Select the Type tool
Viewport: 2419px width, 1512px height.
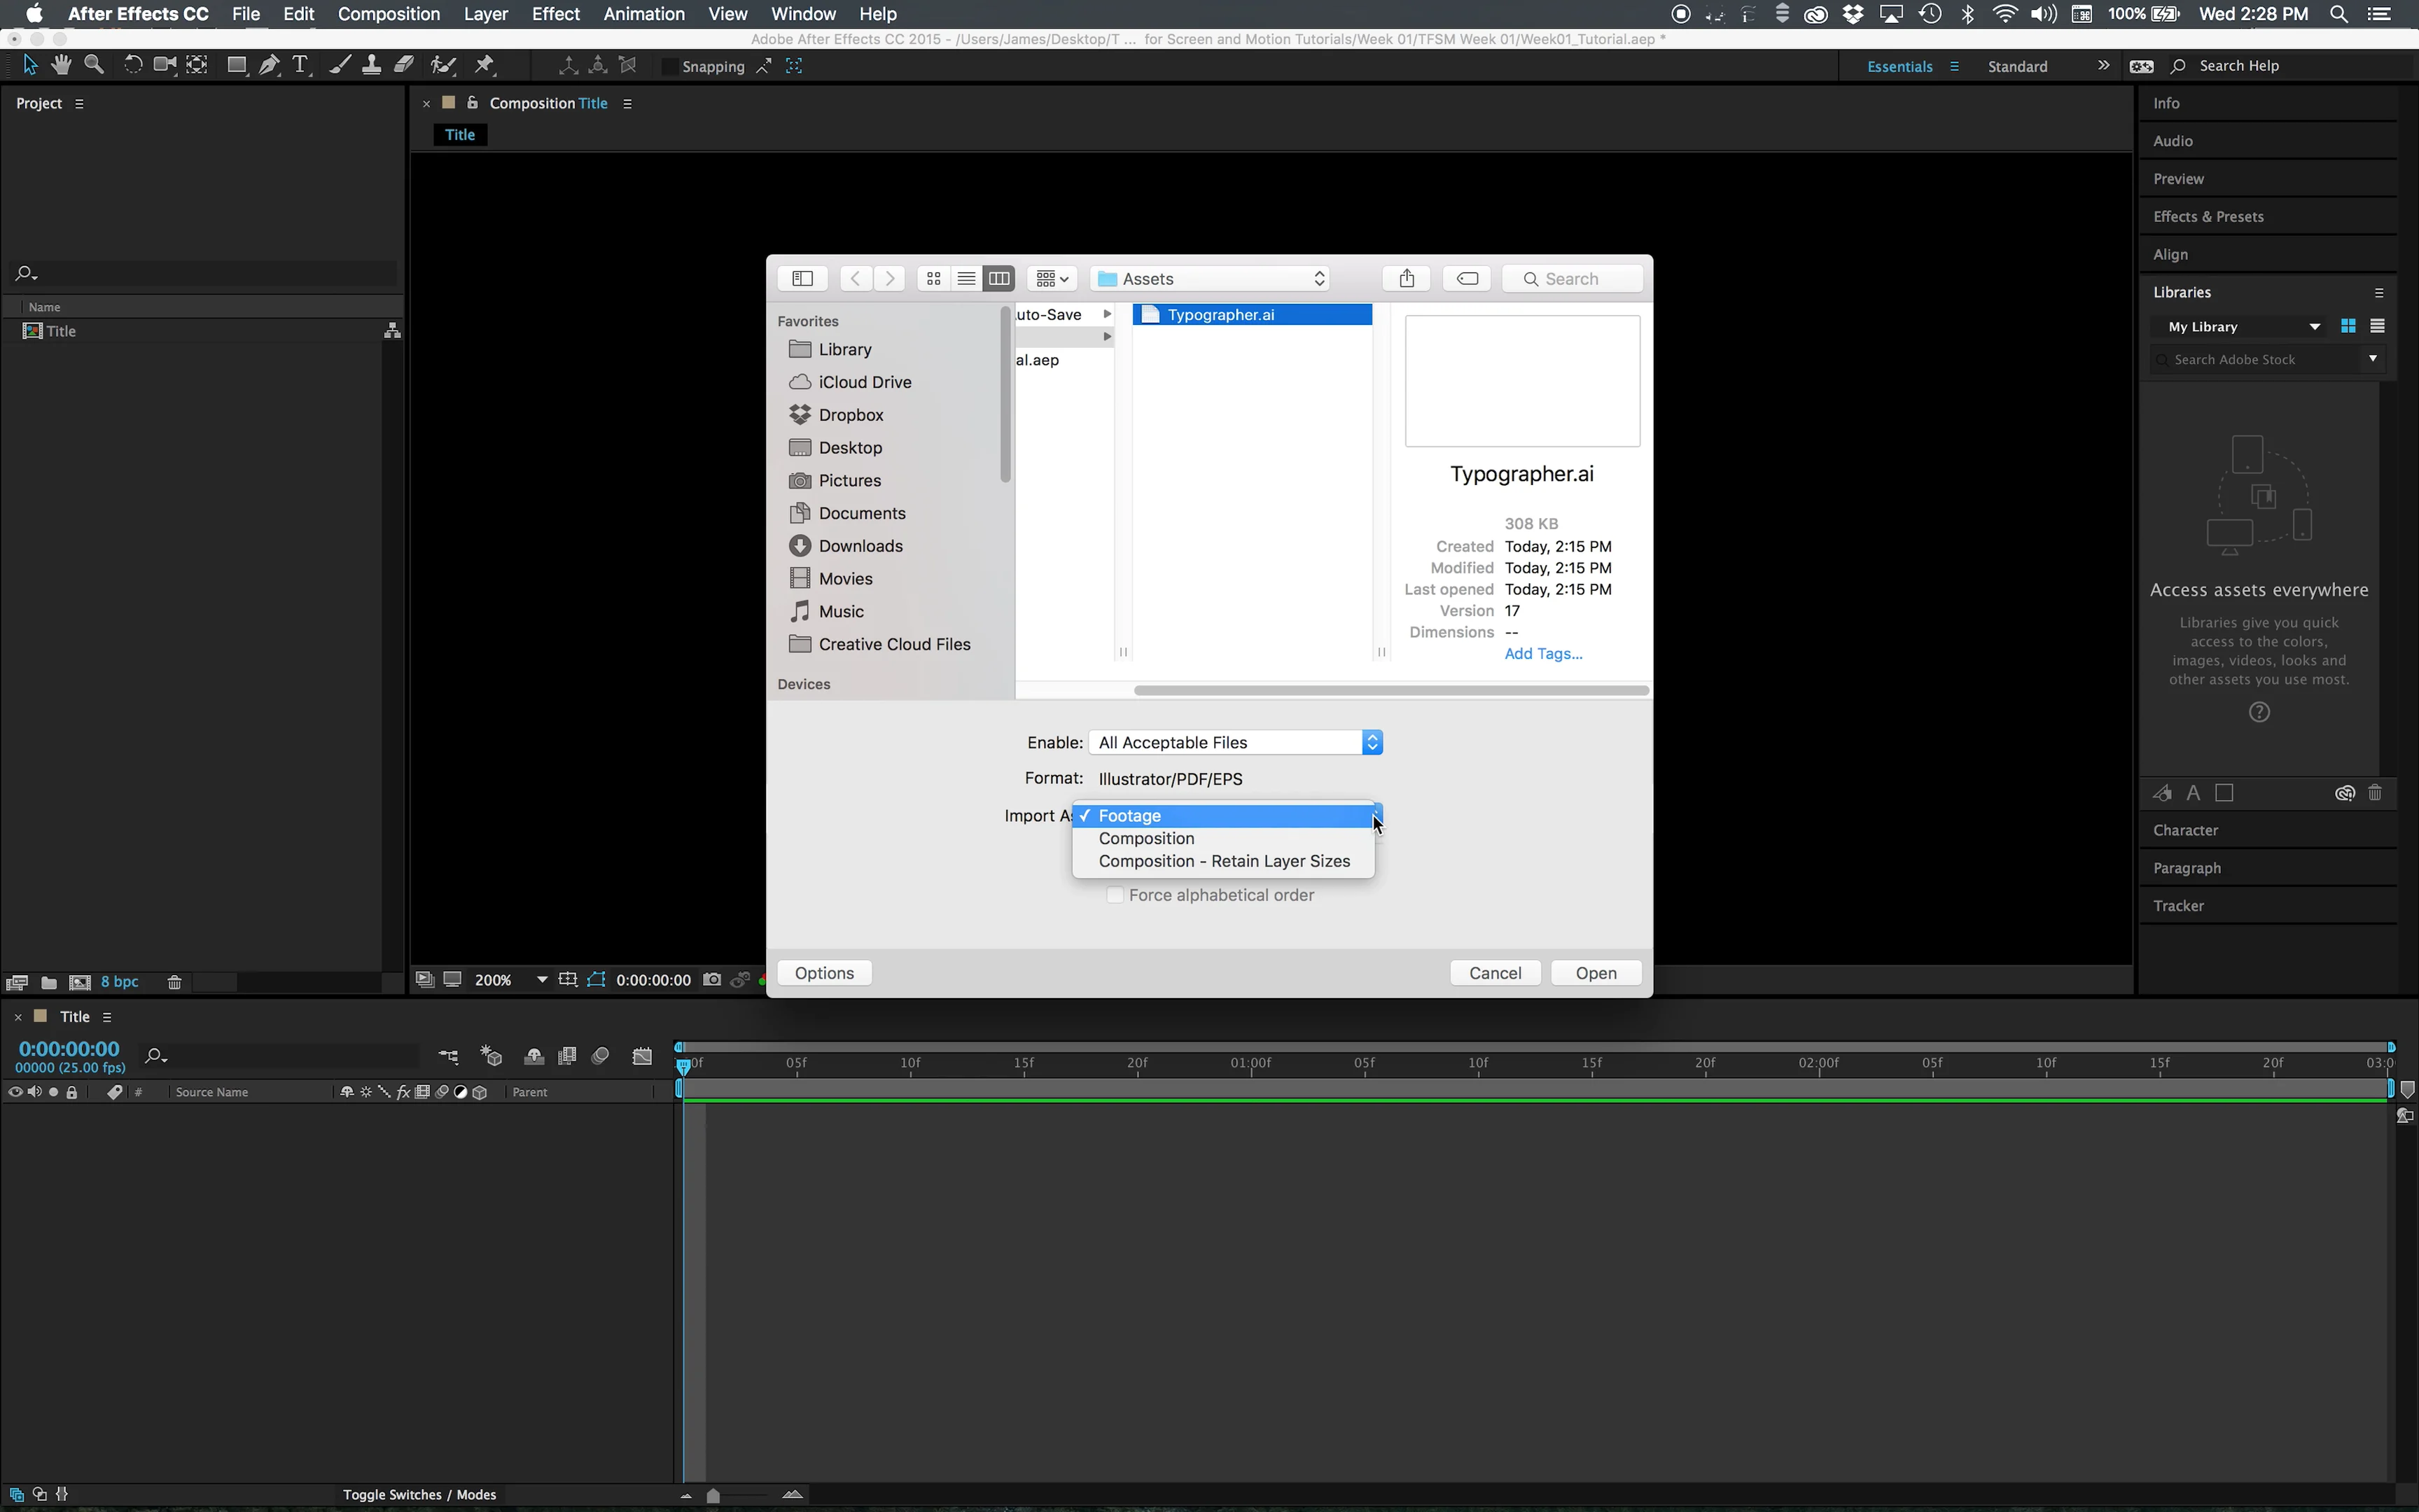(300, 64)
